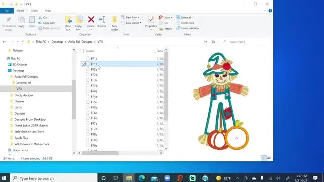The image size is (324, 182).
Task: Expand the New item dropdown
Action: tap(138, 17)
